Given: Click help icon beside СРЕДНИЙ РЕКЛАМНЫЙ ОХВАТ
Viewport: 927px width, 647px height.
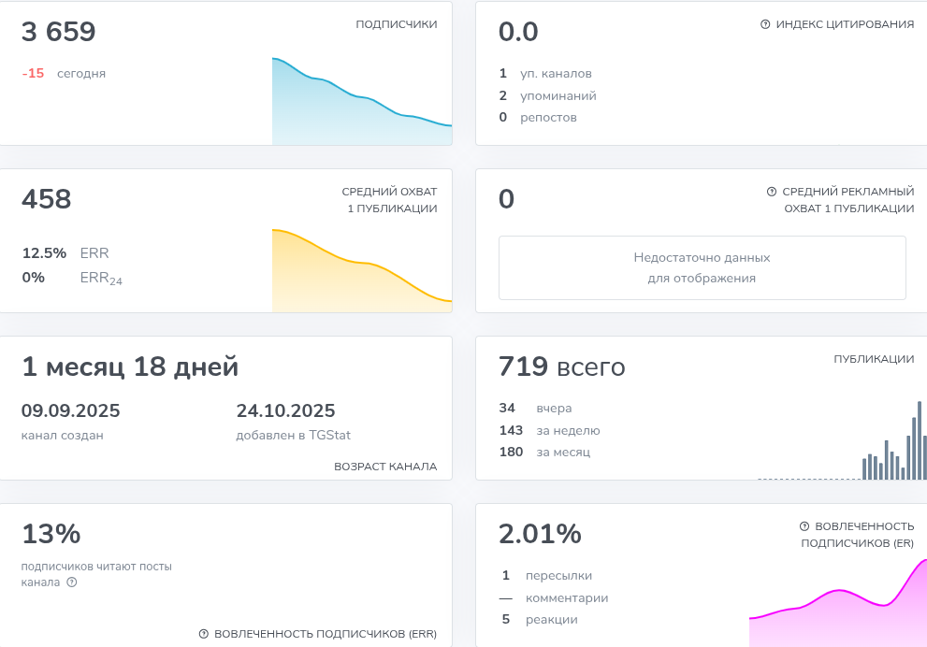Looking at the screenshot, I should (772, 192).
